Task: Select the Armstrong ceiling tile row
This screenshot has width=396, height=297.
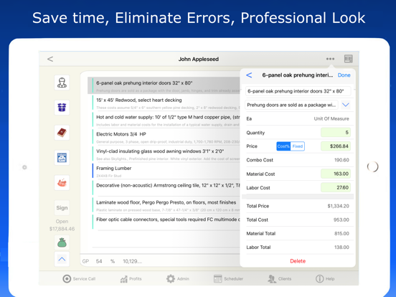Action: (x=166, y=189)
